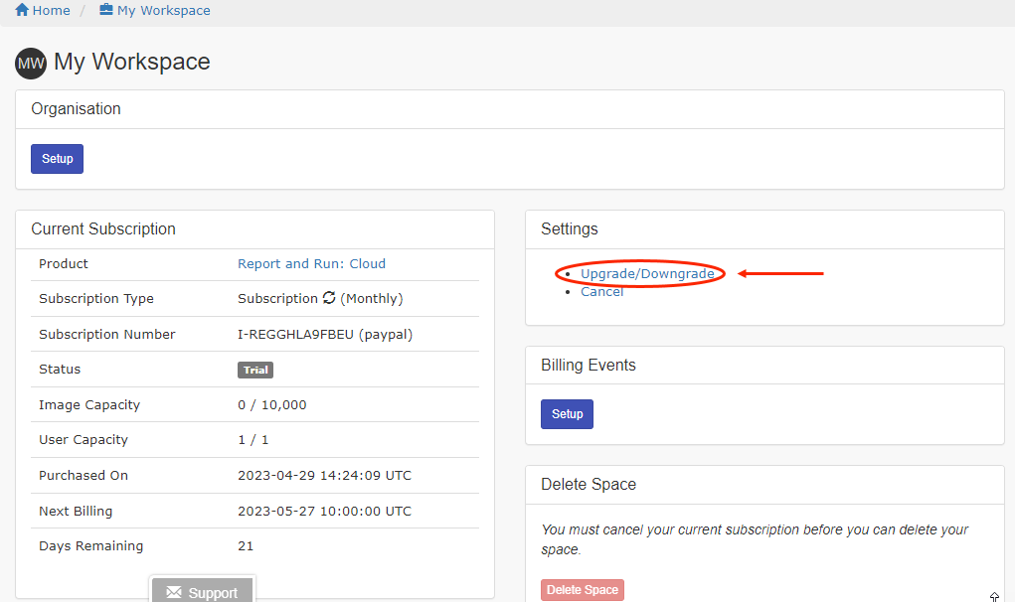The image size is (1015, 602).
Task: Click the Home house icon in breadcrumb
Action: point(22,10)
